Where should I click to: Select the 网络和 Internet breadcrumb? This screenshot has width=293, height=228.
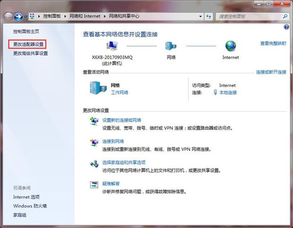click(x=85, y=16)
